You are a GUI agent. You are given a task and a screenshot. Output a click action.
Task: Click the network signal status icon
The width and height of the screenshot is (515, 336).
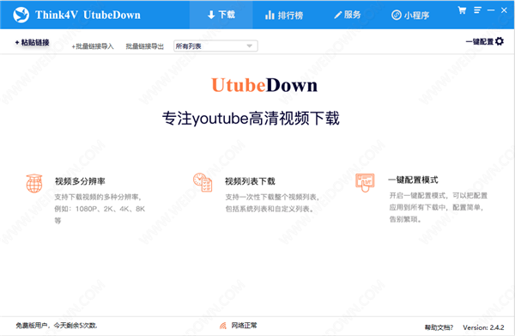[x=223, y=326]
